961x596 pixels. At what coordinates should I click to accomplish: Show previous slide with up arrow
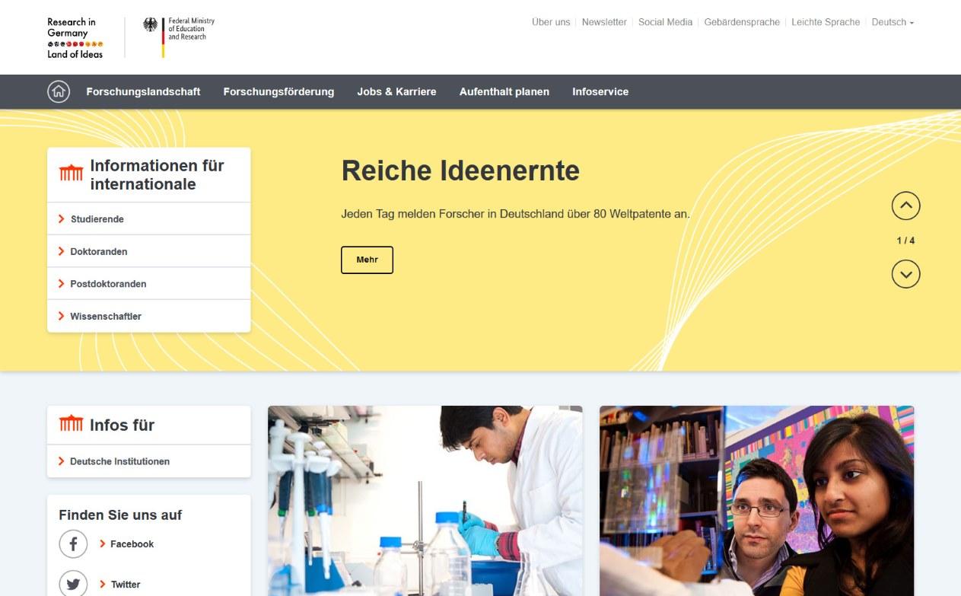905,206
